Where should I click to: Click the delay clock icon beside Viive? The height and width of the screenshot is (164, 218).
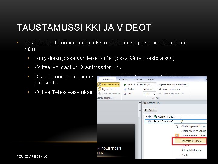click(125, 94)
